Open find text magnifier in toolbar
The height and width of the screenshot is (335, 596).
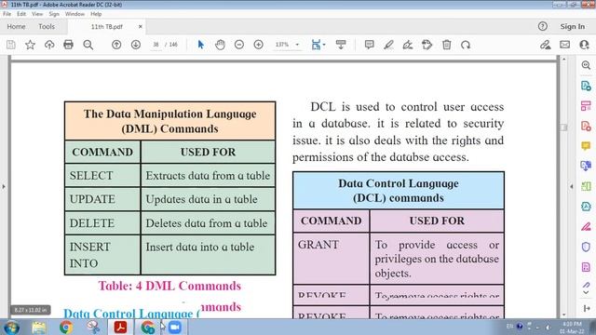point(88,45)
